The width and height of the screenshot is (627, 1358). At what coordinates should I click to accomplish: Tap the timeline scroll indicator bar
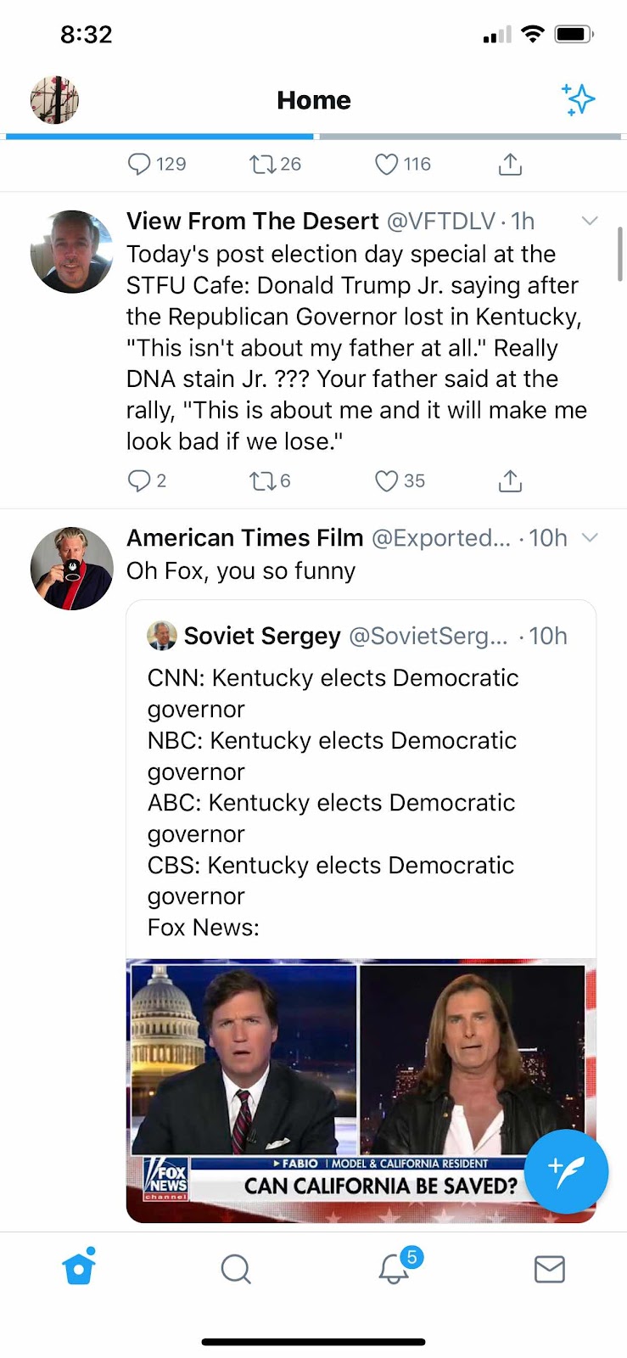620,253
